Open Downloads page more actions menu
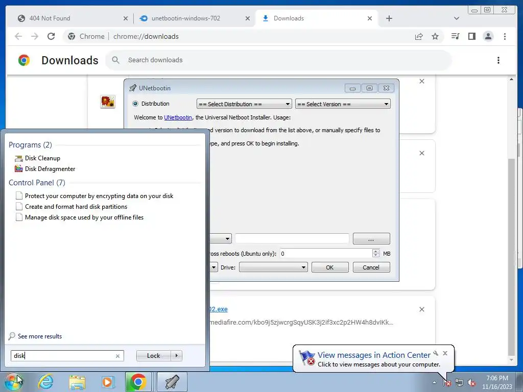 498,60
